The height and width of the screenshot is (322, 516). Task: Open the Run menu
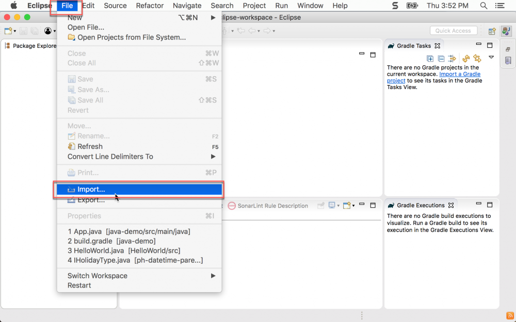(281, 6)
